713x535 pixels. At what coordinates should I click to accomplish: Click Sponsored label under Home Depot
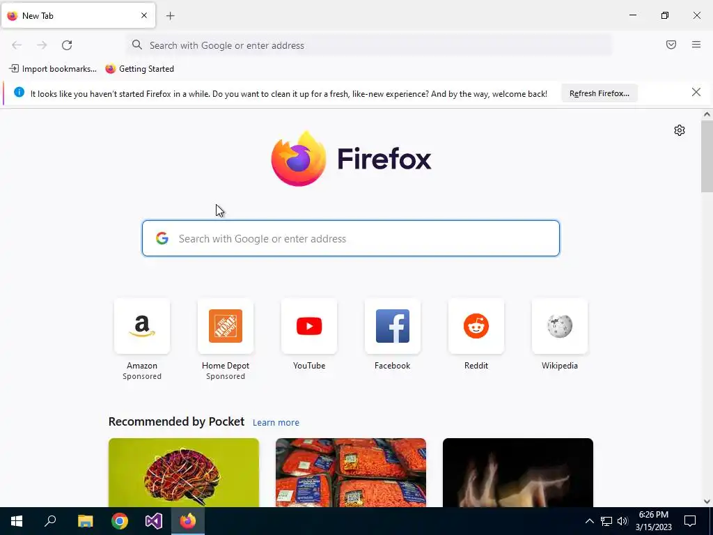pos(226,376)
